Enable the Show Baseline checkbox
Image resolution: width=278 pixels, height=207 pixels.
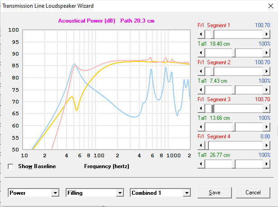pyautogui.click(x=11, y=166)
